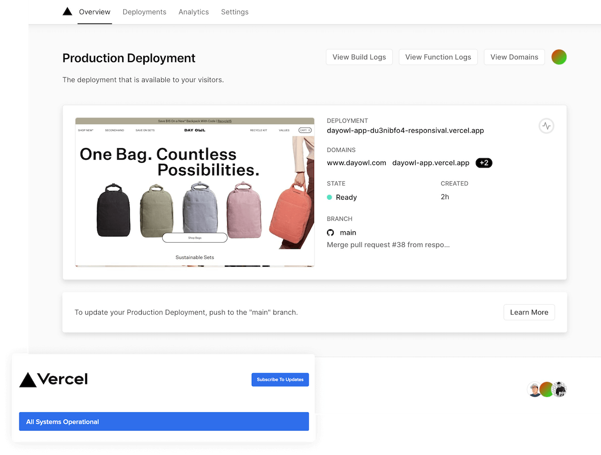Expand the +2 additional domains badge

click(484, 163)
